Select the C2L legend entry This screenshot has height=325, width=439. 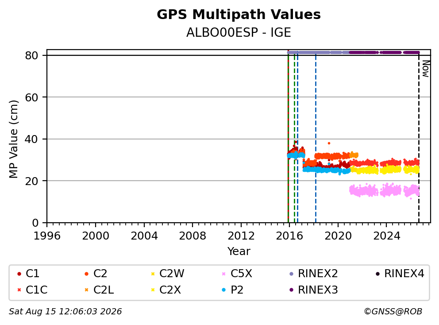click(99, 290)
